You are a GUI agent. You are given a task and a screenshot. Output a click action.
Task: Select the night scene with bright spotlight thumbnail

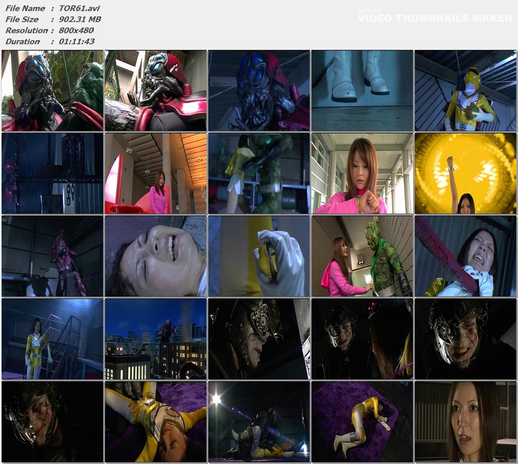point(259,422)
